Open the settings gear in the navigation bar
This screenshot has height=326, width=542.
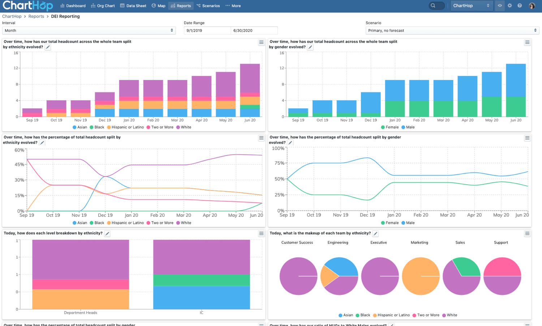point(510,5)
